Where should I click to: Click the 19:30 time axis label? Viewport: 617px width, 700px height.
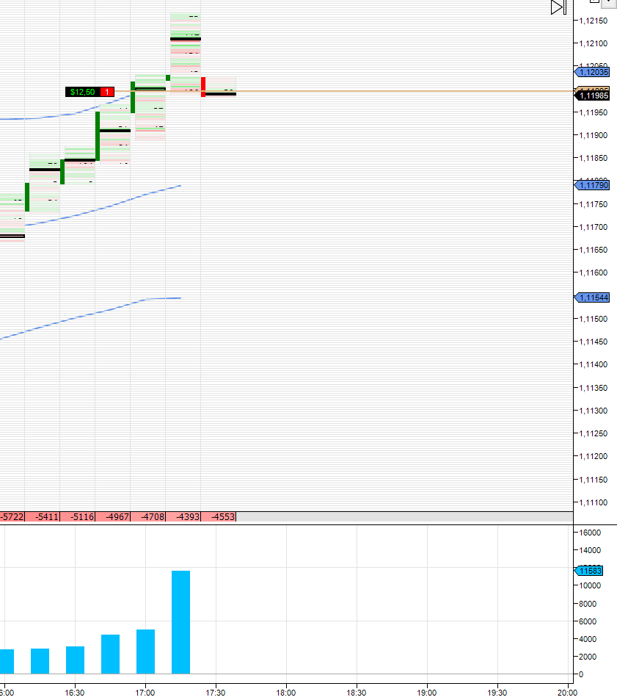click(x=497, y=693)
